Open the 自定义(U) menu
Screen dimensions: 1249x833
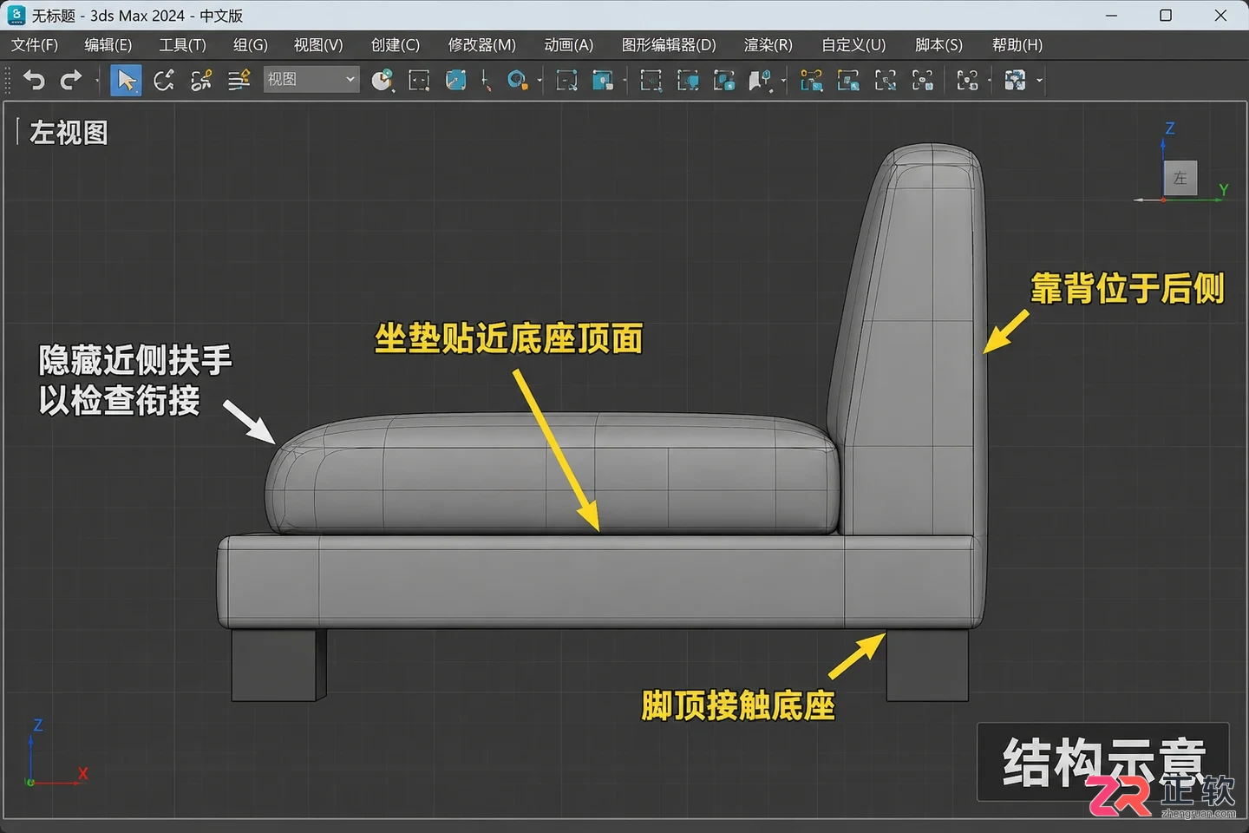click(853, 45)
